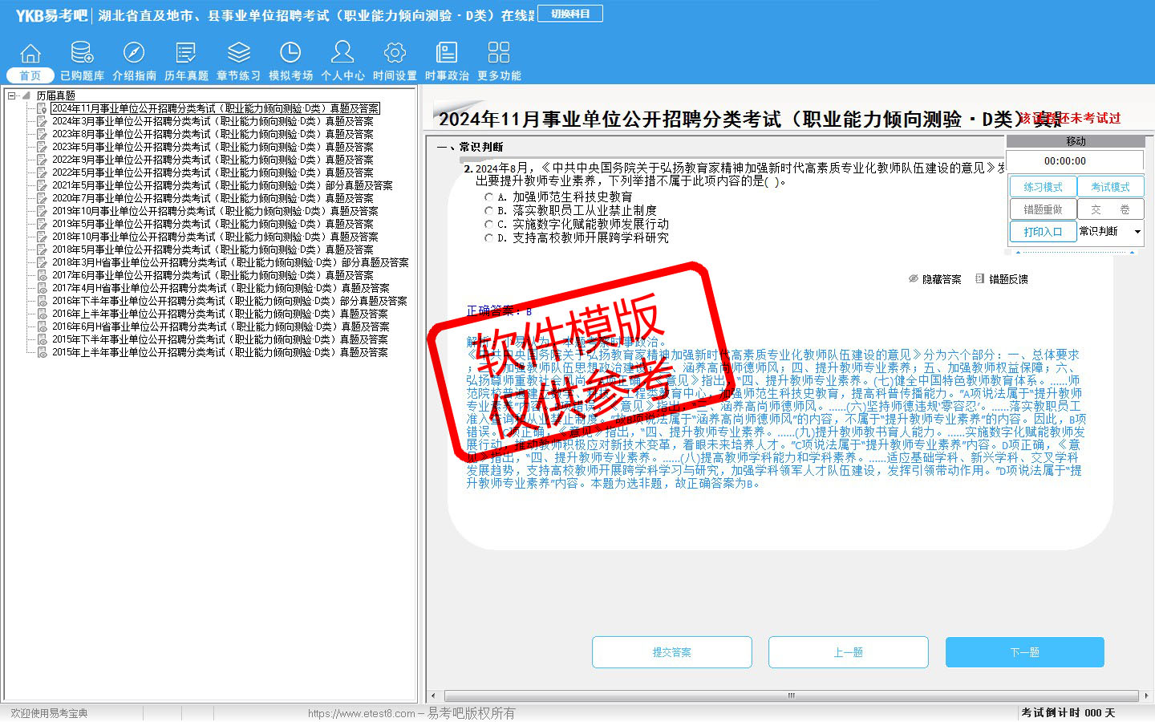Click the document icon beside 2023年5月 exam
Viewport: 1155px width, 722px height.
[43, 147]
